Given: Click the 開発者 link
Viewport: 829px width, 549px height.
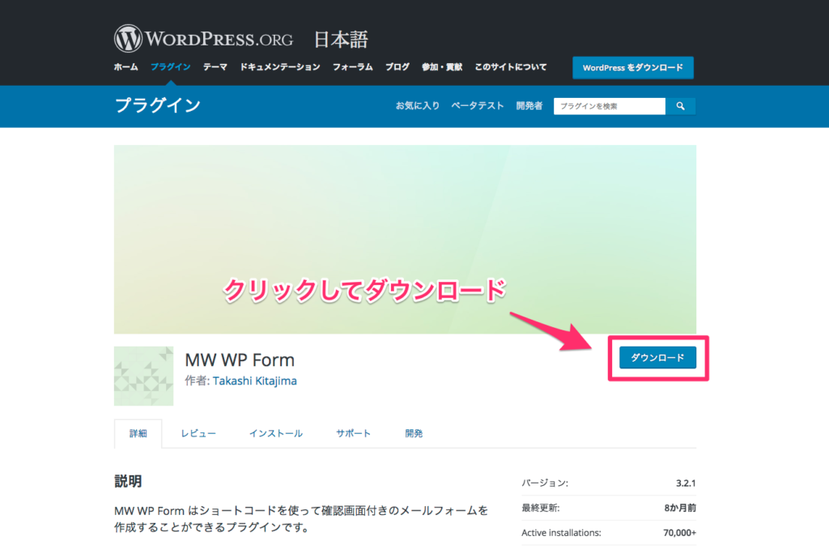Looking at the screenshot, I should [x=529, y=106].
